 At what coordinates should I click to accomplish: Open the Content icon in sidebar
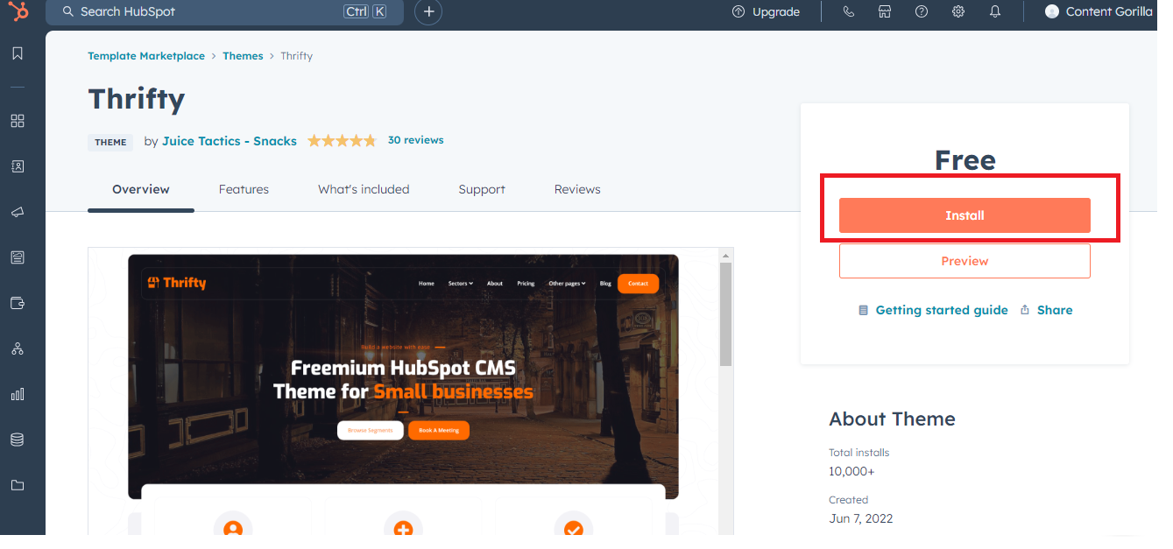(18, 257)
